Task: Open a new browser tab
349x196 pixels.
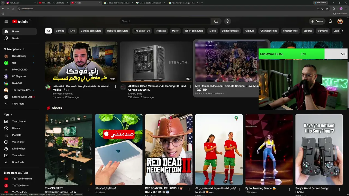Action: [x=202, y=3]
